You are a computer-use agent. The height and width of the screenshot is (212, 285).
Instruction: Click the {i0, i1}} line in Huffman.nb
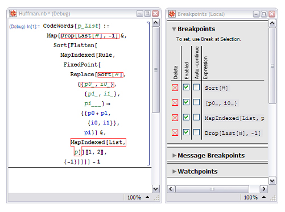coord(104,123)
